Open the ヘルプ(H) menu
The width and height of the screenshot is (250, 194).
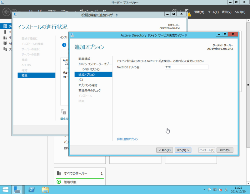point(240,12)
